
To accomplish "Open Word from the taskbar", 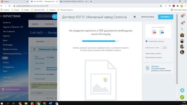I will coord(51,103).
